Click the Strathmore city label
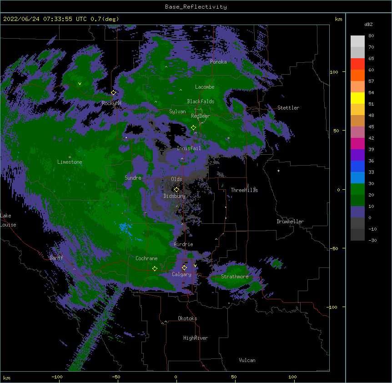The image size is (392, 383). click(235, 277)
